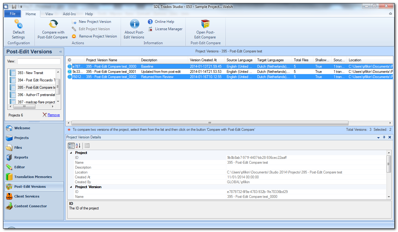The image size is (398, 232).
Task: Sort by Project Version Name column header
Action: pyautogui.click(x=112, y=60)
